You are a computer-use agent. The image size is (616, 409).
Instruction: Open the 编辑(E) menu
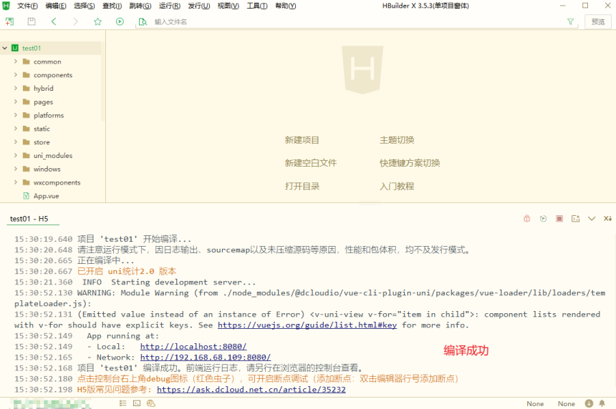56,6
